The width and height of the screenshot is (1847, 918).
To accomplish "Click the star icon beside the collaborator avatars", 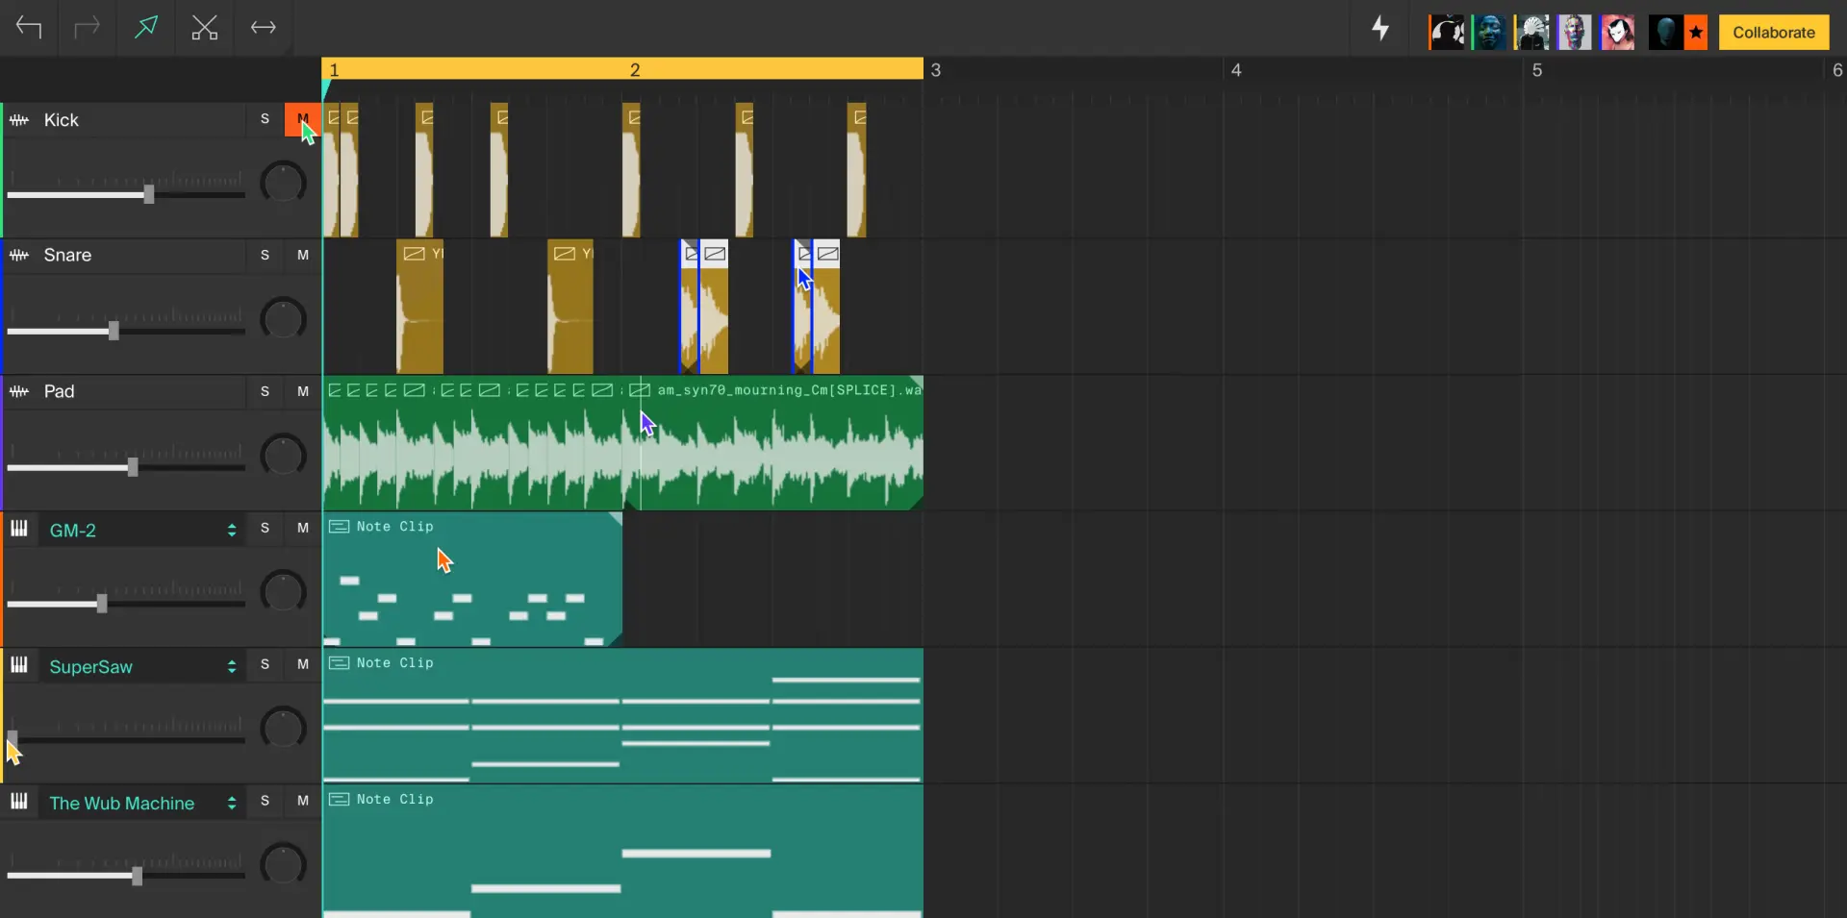I will click(x=1696, y=32).
